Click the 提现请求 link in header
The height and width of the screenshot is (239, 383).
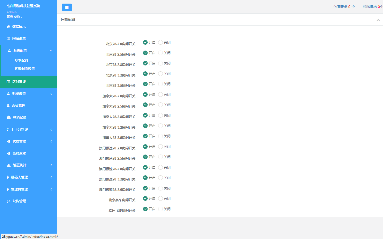[372, 7]
